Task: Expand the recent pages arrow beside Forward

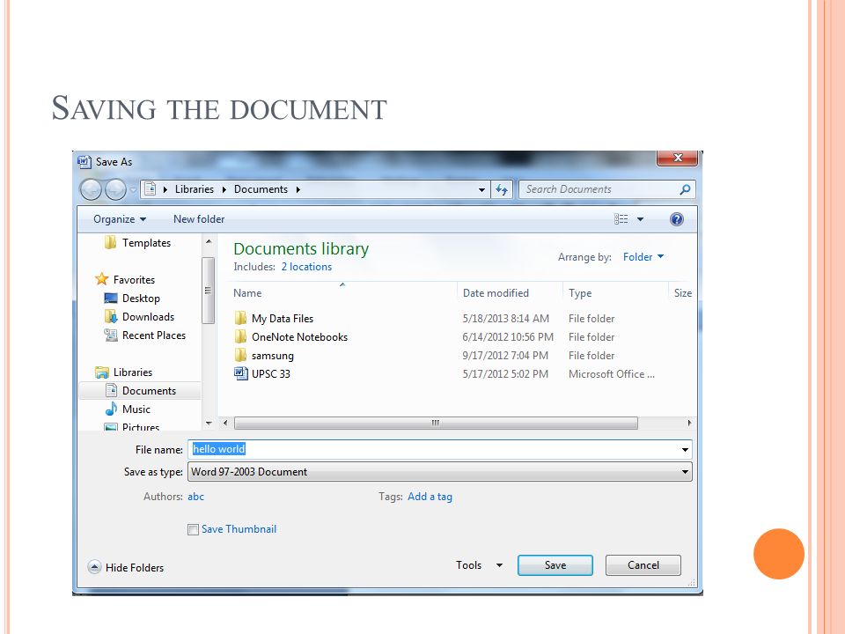Action: (133, 190)
